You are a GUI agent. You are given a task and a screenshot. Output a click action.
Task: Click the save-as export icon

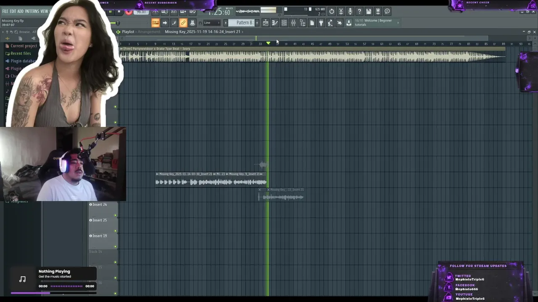(x=378, y=11)
